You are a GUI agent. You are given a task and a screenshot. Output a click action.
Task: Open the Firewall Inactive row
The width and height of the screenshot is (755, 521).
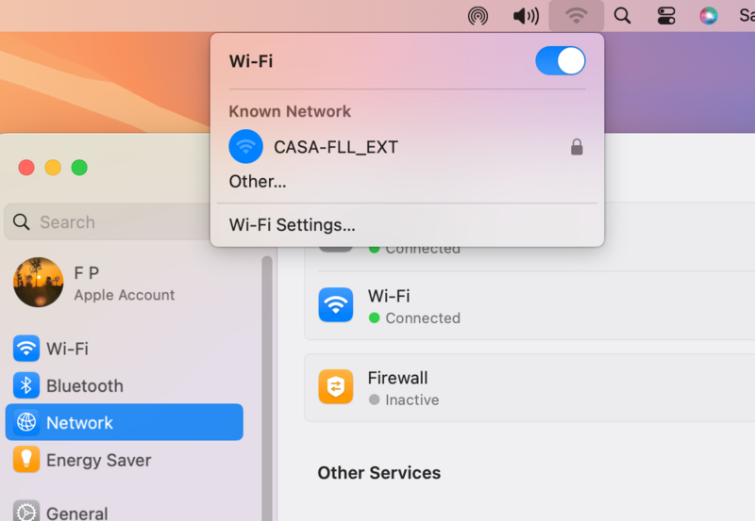click(529, 388)
